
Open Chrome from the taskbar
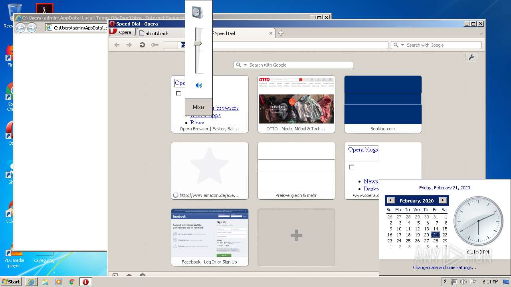click(72, 282)
